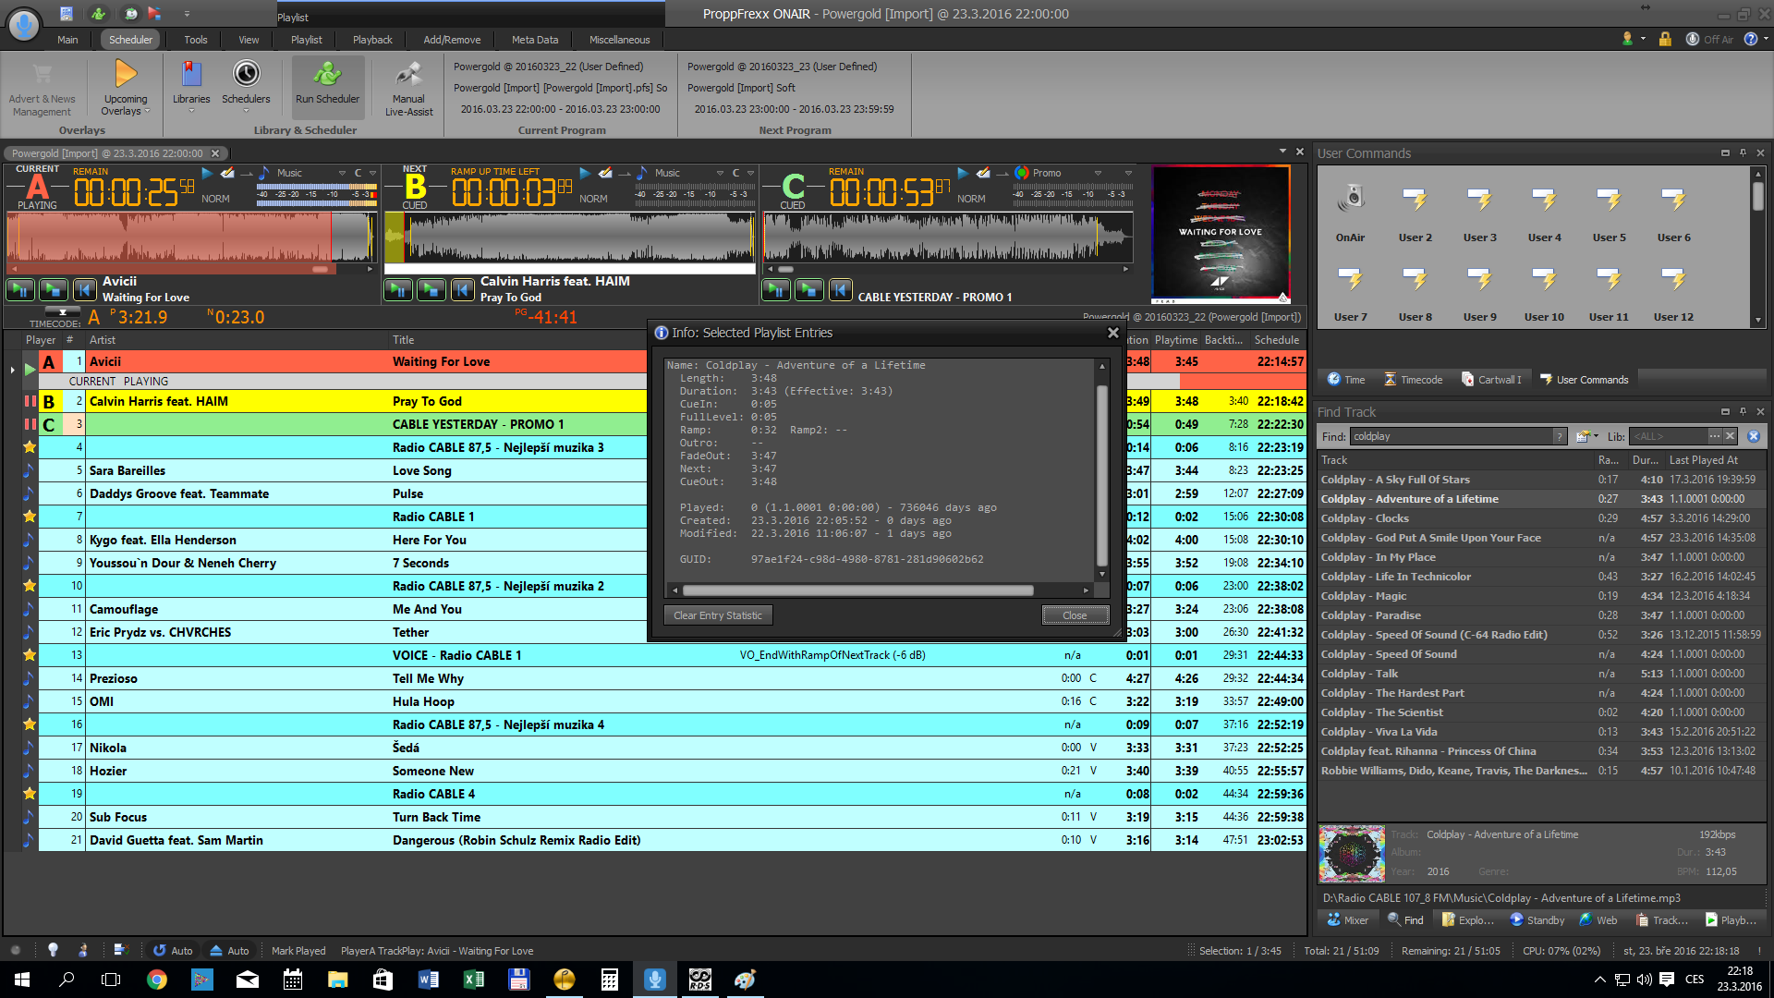Click play/pause on player B
Viewport: 1774px width, 998px height.
(398, 290)
